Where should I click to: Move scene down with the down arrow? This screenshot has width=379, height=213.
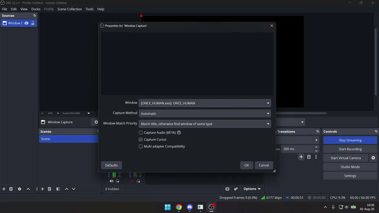[x=74, y=189]
